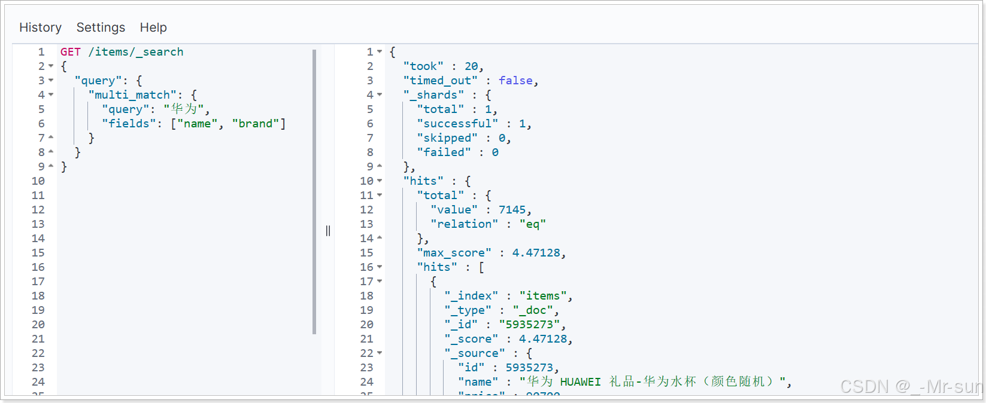Viewport: 986px width, 403px height.
Task: Click the "failed" : 0 line
Action: tap(457, 152)
